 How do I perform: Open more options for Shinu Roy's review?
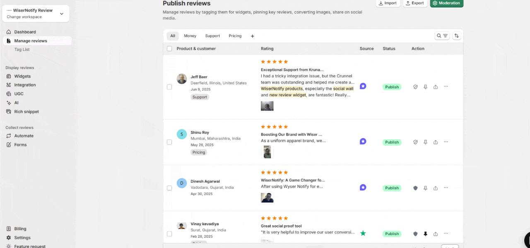pos(446,142)
